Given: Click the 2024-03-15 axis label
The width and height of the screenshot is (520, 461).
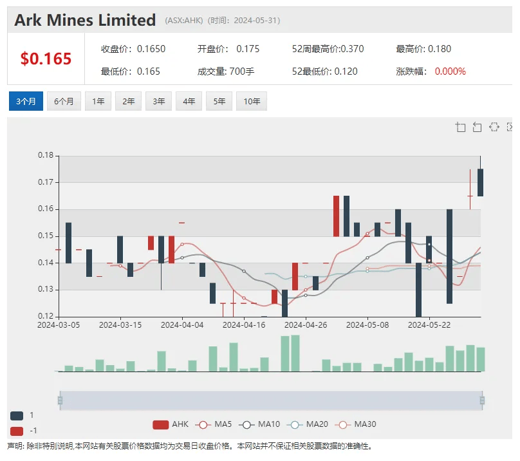Looking at the screenshot, I should point(120,325).
